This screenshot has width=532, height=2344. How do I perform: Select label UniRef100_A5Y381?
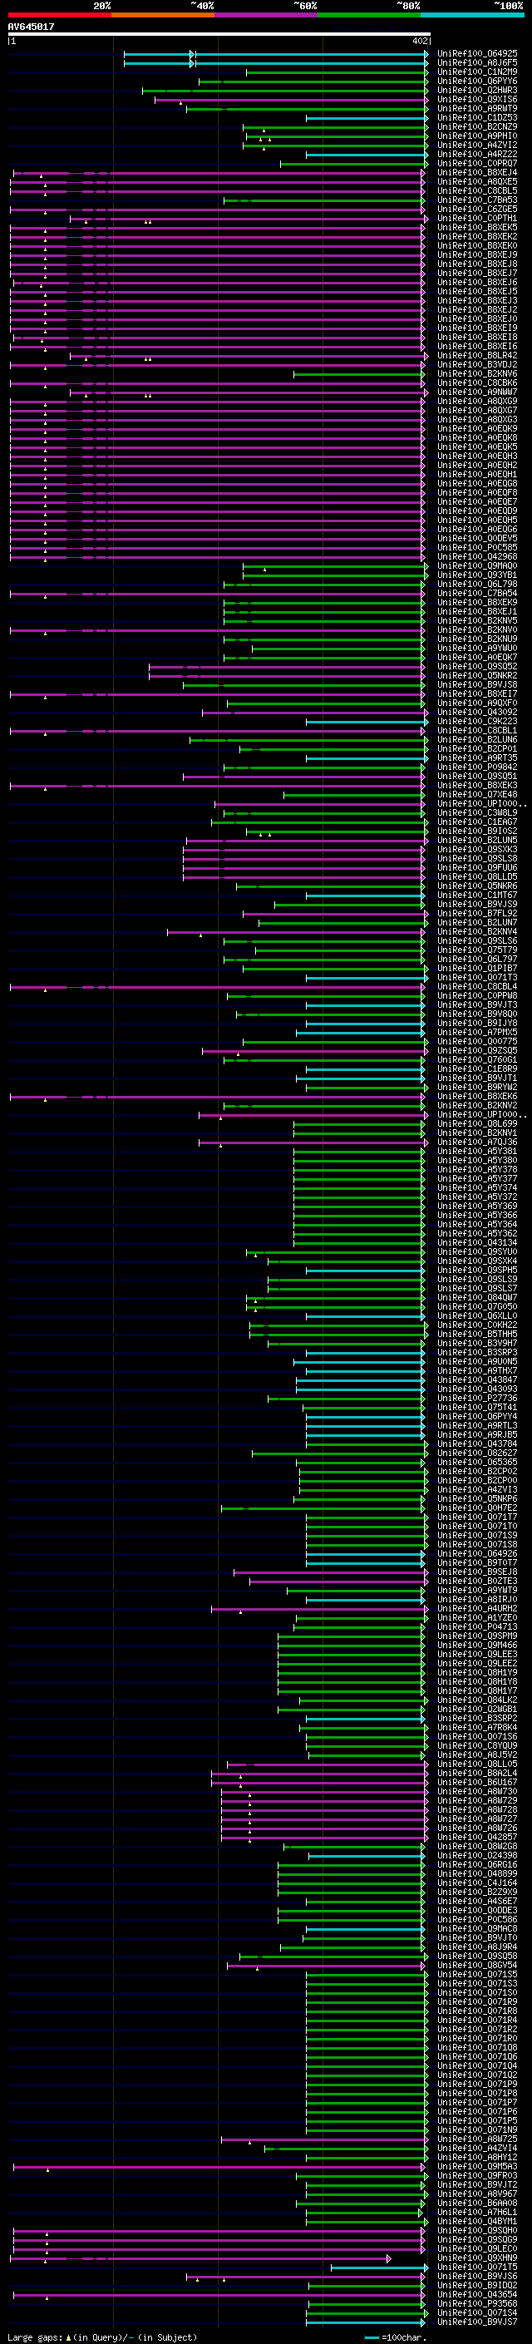477,1151
